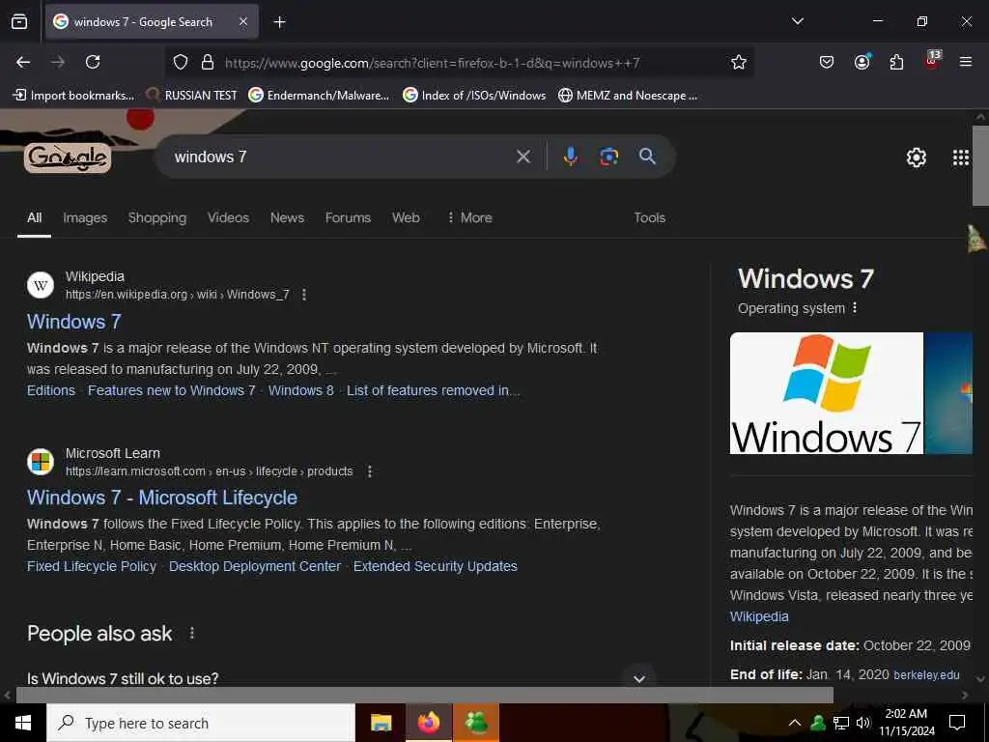The image size is (989, 742).
Task: Expand Is Windows 7 still ok to use
Action: tap(341, 679)
